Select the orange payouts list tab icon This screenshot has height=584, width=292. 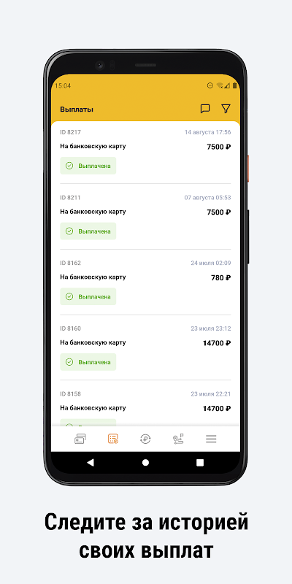tap(113, 439)
